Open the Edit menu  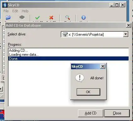click(x=15, y=11)
